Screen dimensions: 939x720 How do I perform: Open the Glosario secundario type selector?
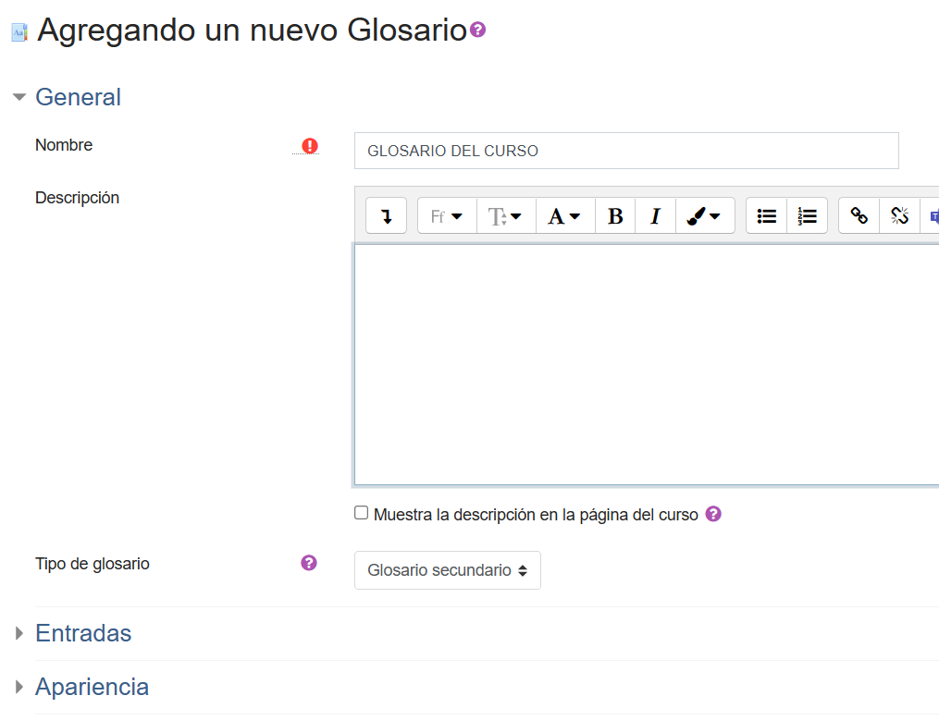[447, 570]
